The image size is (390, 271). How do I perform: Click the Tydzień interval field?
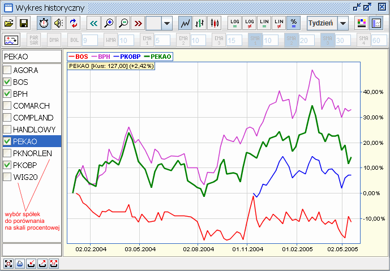tap(322, 23)
